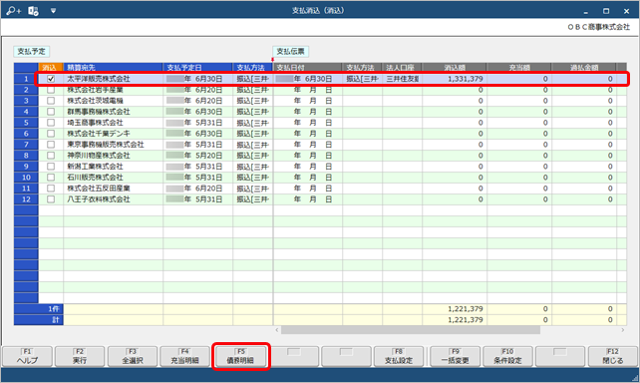Click the 精算宛先 column header
Viewport: 640px width, 383px height.
(113, 68)
